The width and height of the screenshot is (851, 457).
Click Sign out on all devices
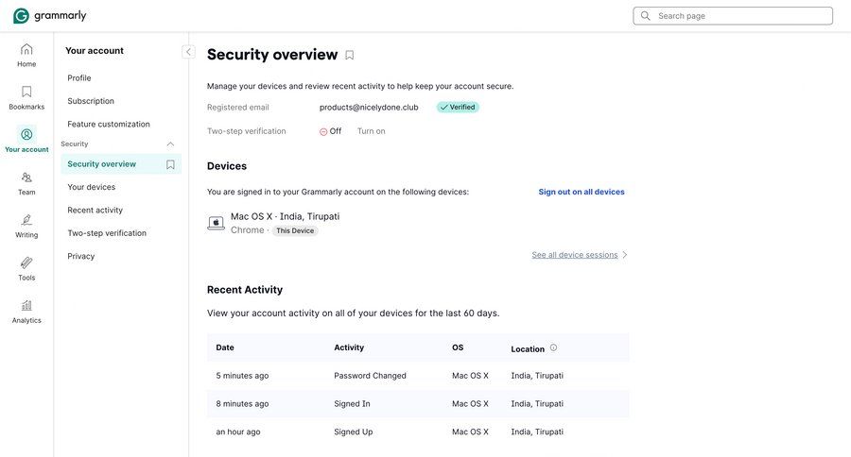tap(582, 192)
